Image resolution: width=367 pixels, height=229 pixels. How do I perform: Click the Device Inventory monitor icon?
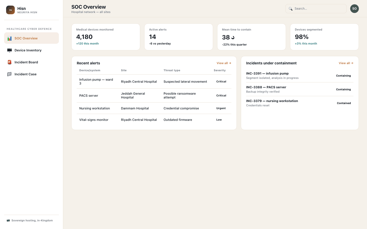tap(9, 50)
